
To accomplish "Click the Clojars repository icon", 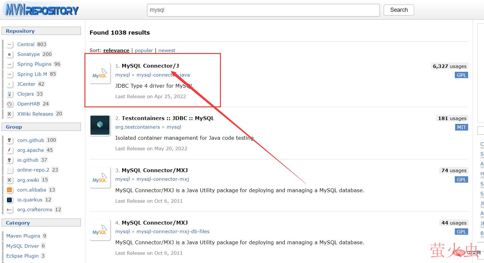I will click(x=10, y=94).
